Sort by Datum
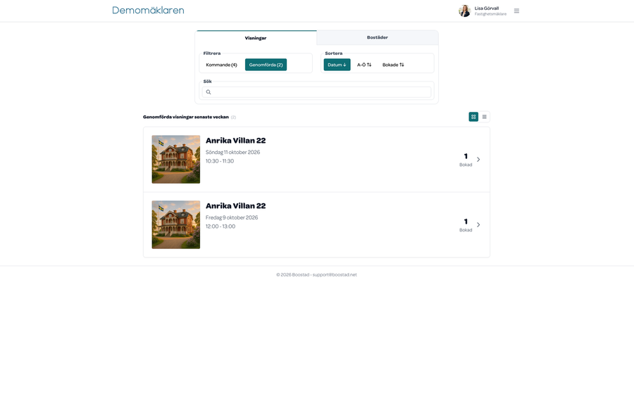Screen dimensions: 634x396 coord(337,65)
